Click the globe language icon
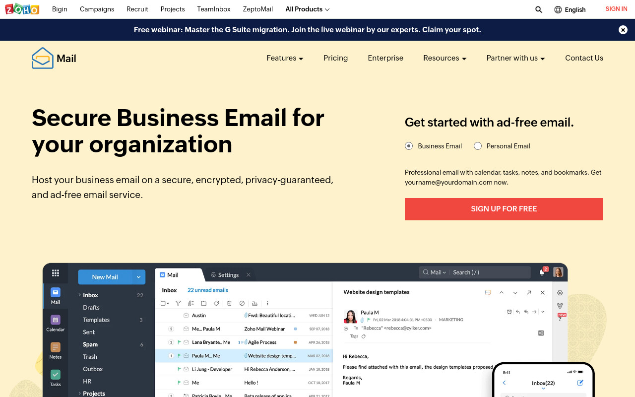This screenshot has height=397, width=635. coord(558,9)
